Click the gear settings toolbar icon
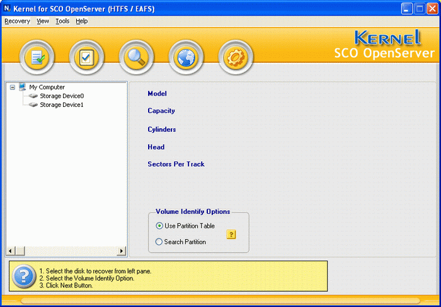441x307 pixels. click(x=236, y=57)
